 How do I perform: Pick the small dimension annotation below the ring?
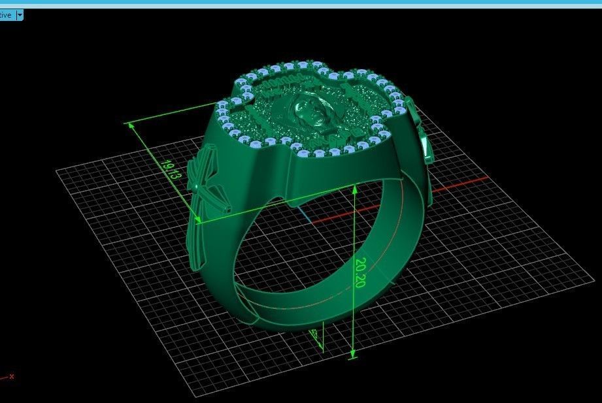(316, 338)
